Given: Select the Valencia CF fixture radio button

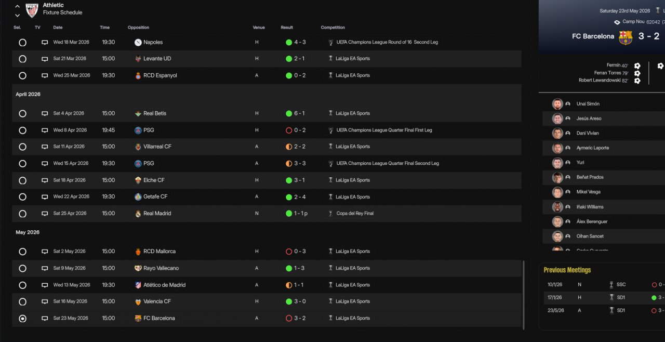Looking at the screenshot, I should [22, 302].
